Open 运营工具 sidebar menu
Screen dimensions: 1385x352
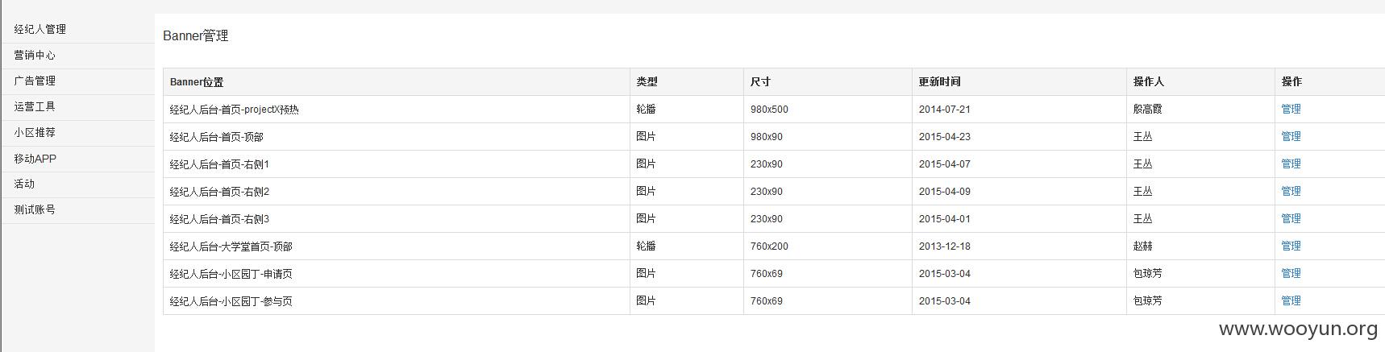pos(35,106)
